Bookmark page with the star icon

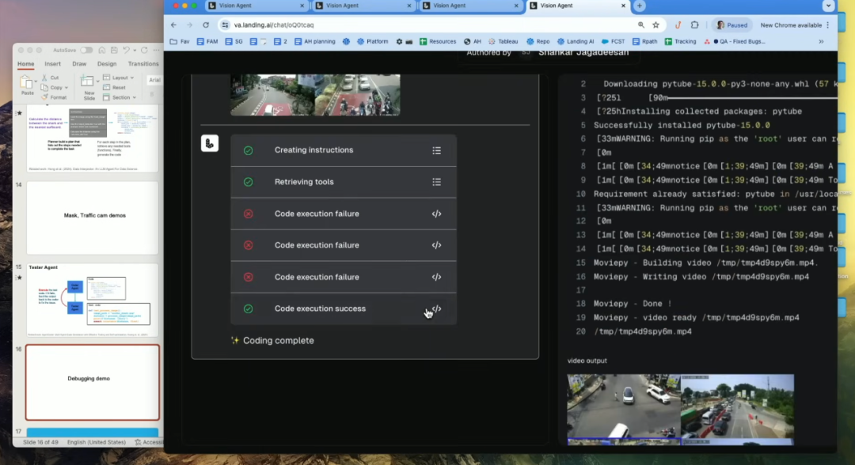[x=655, y=25]
